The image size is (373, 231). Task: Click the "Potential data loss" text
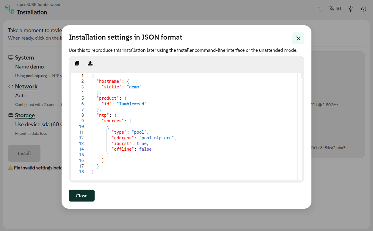coord(31,133)
